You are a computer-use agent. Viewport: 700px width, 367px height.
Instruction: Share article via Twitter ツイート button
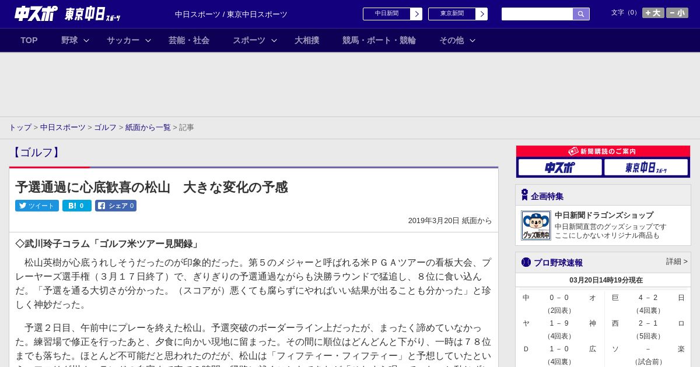37,206
